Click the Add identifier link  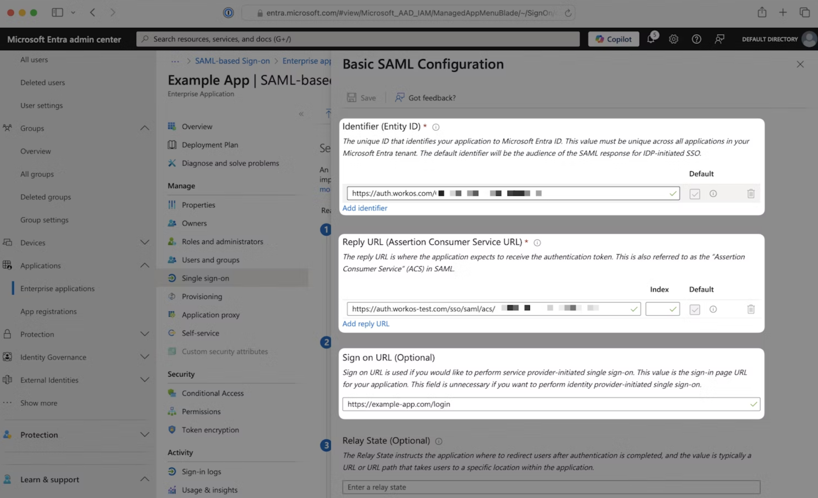click(x=364, y=208)
